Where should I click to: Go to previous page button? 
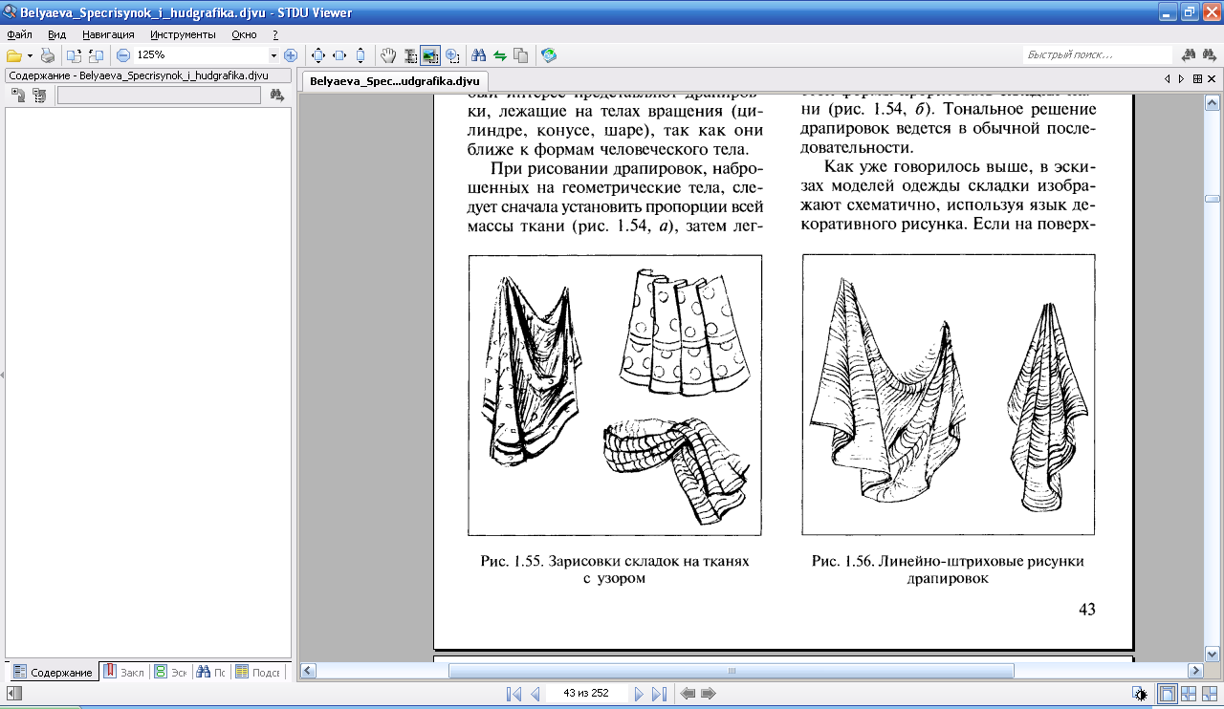click(535, 694)
